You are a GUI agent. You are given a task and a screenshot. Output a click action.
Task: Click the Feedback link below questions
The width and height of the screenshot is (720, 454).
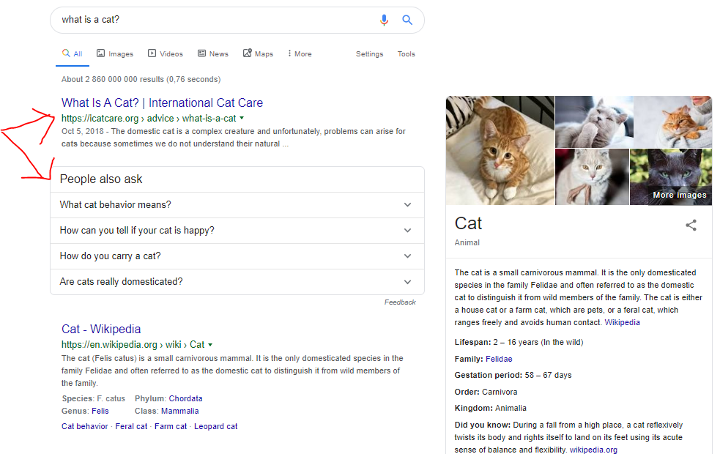(400, 302)
